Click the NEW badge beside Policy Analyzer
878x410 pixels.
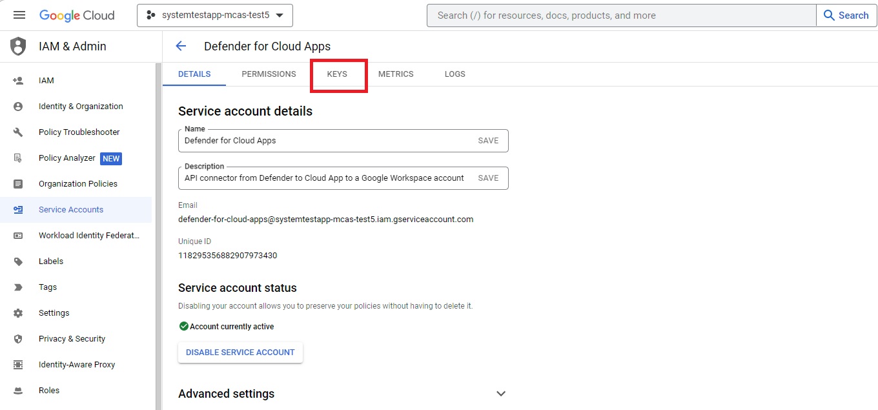[111, 159]
